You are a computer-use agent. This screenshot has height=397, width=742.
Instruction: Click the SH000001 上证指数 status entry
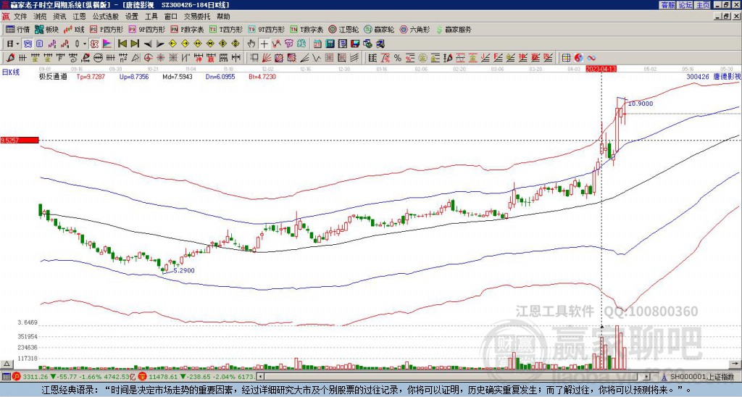[698, 377]
